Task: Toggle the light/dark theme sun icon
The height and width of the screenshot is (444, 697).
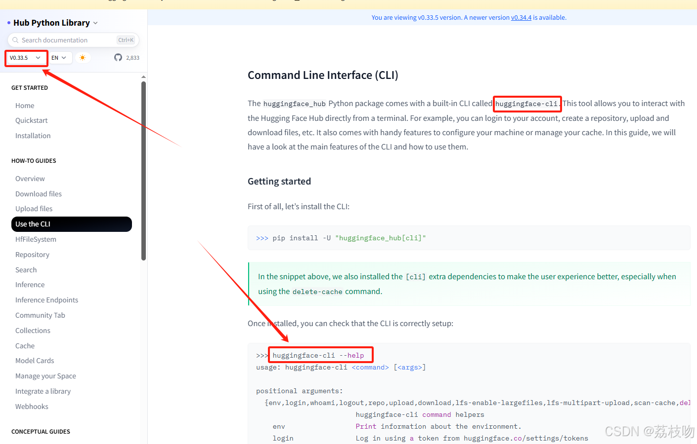Action: [x=83, y=58]
